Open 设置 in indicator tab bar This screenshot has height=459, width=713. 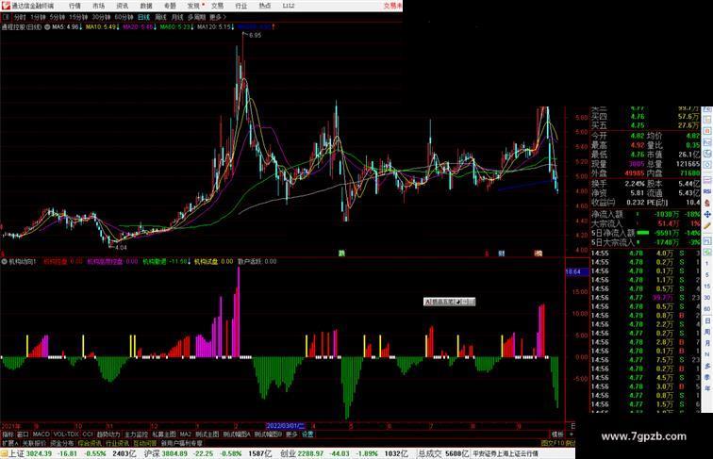click(x=307, y=434)
